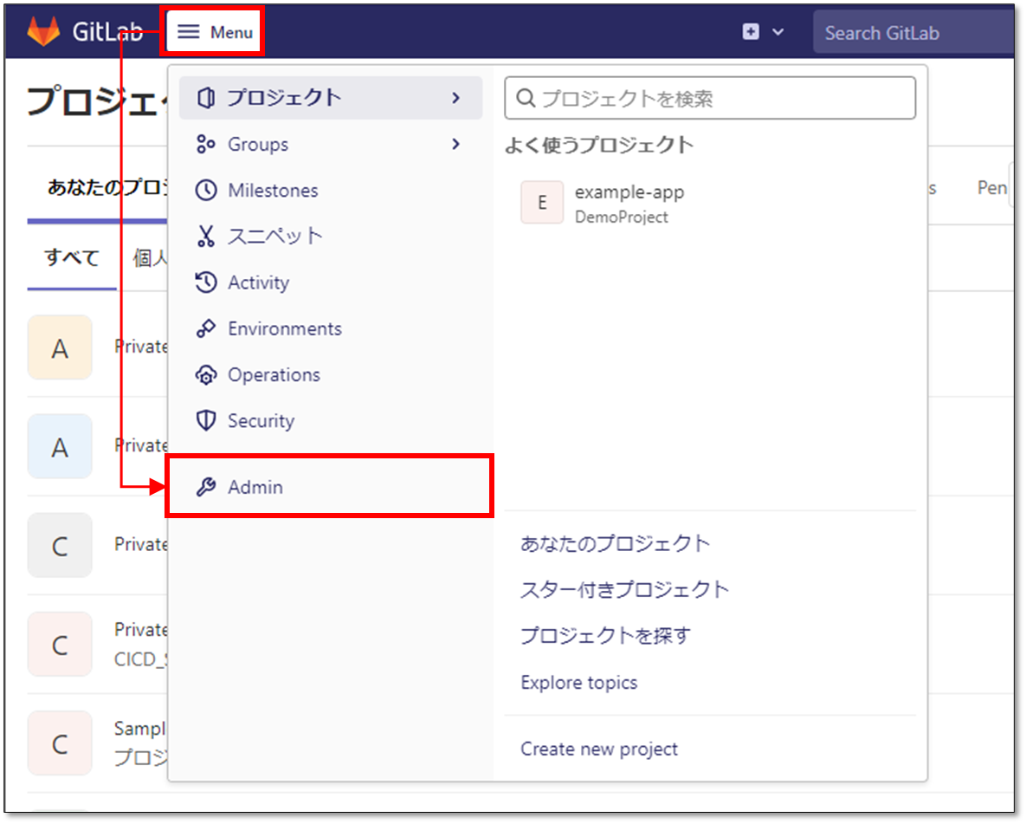Expand the Groups submenu arrow
Image resolution: width=1026 pixels, height=824 pixels.
(457, 144)
